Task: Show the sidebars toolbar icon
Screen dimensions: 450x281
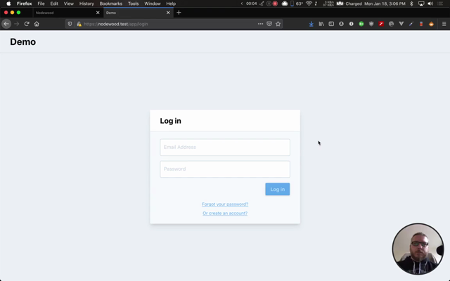Action: pyautogui.click(x=331, y=24)
